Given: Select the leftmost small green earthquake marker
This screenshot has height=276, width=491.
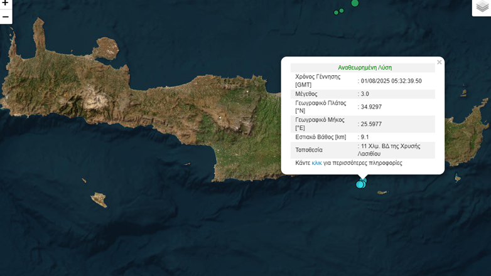Looking at the screenshot, I should coord(336,12).
